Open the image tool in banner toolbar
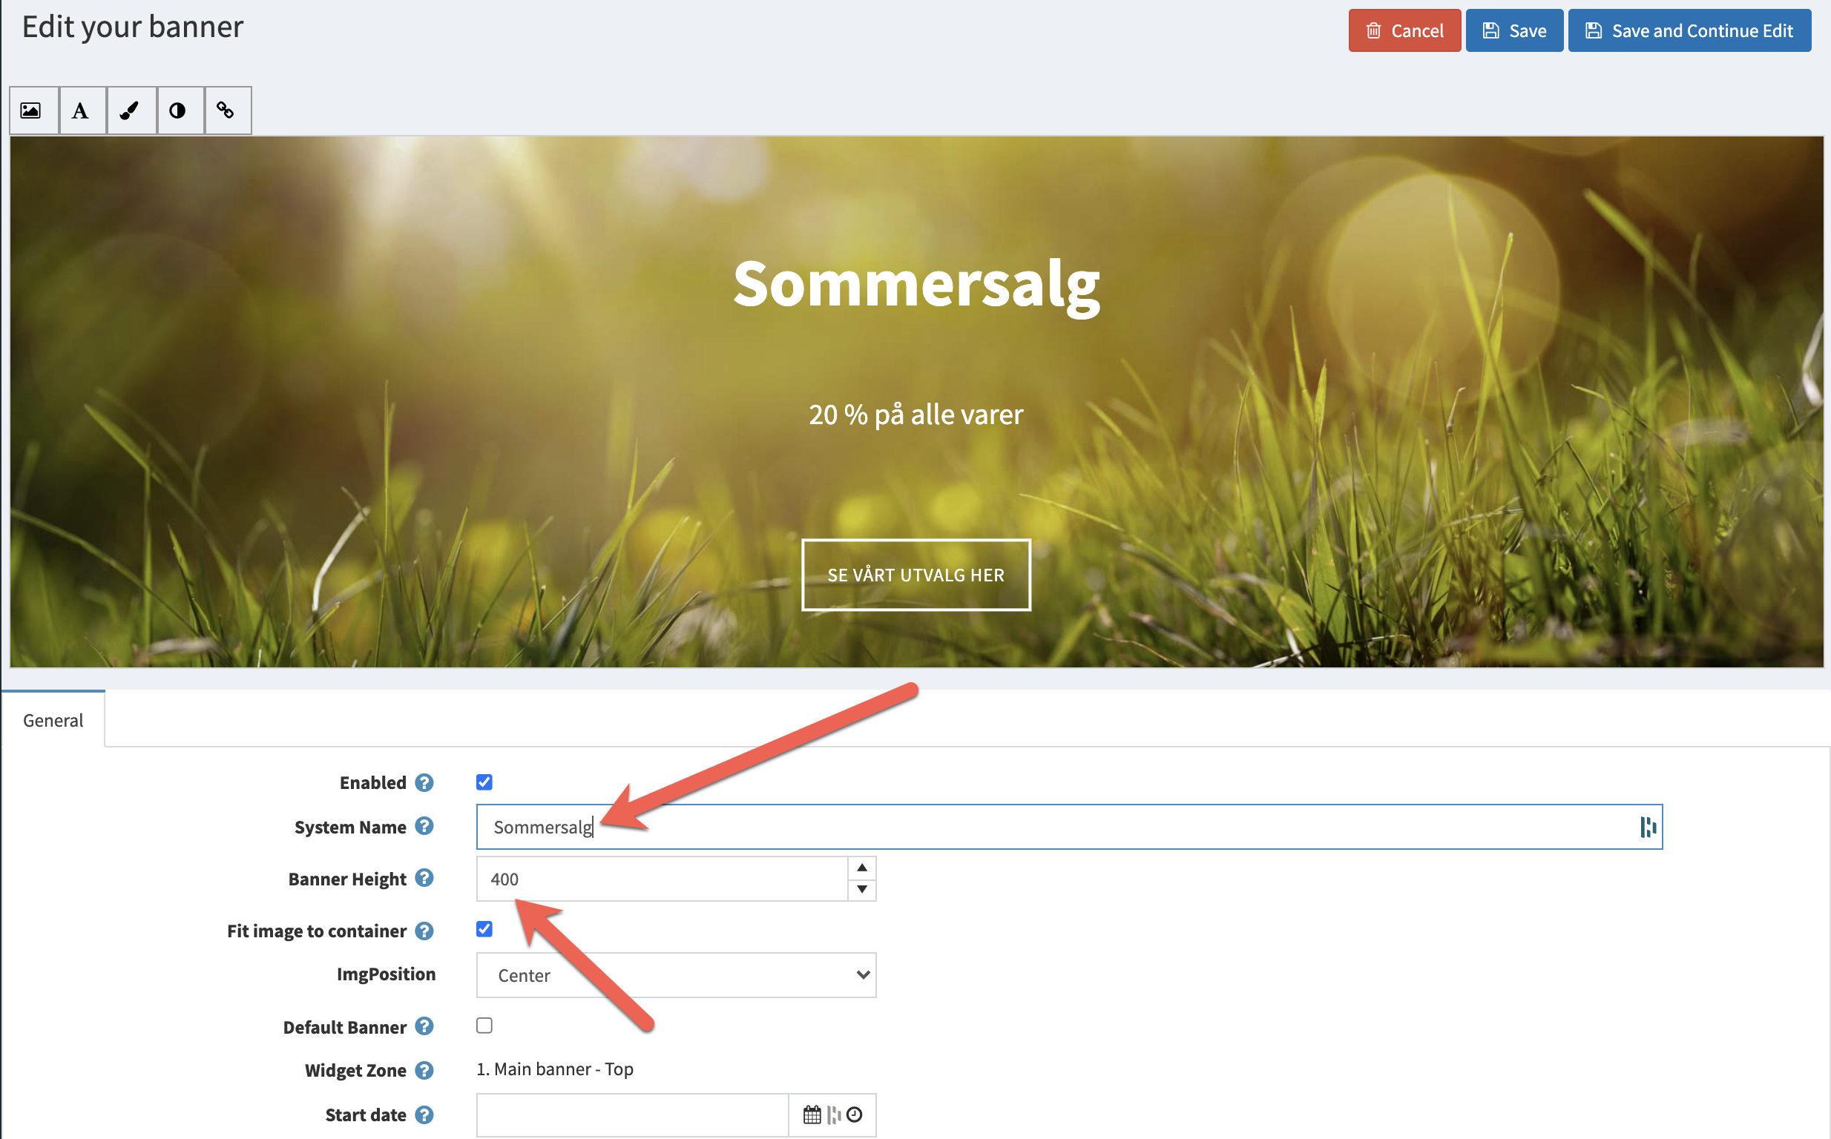This screenshot has width=1831, height=1139. coord(31,110)
